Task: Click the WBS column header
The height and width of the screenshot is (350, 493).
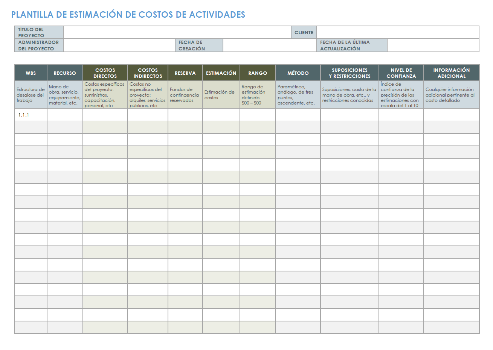Action: pos(31,73)
